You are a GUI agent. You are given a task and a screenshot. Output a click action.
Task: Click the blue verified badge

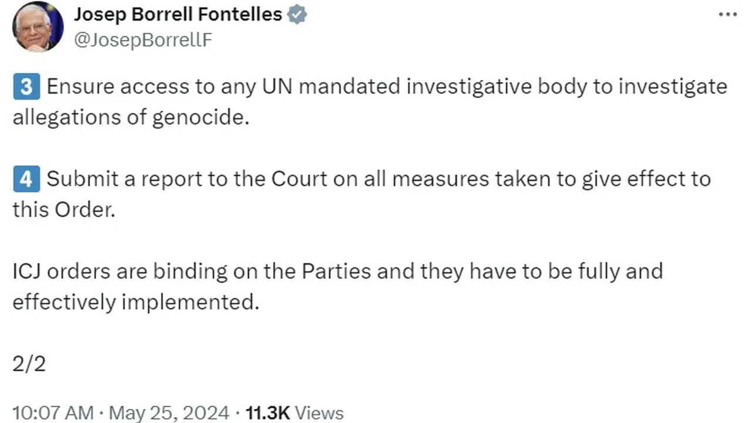(297, 15)
